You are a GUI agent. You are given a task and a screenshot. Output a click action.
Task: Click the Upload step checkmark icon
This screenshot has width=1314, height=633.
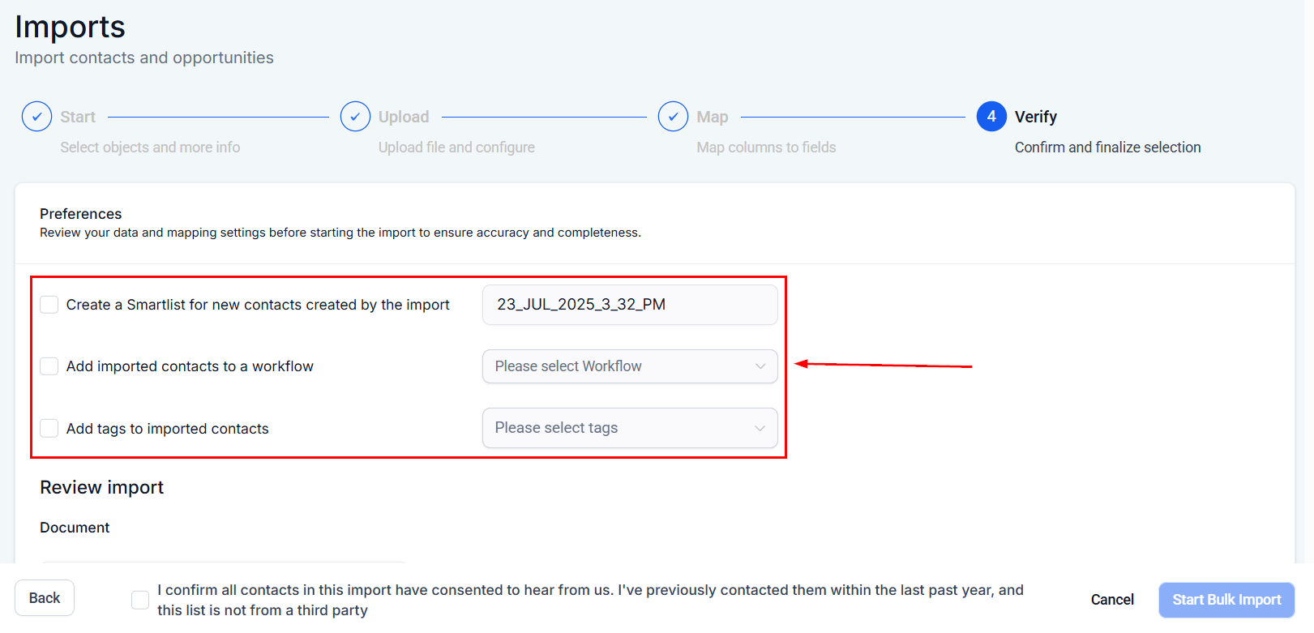[355, 116]
